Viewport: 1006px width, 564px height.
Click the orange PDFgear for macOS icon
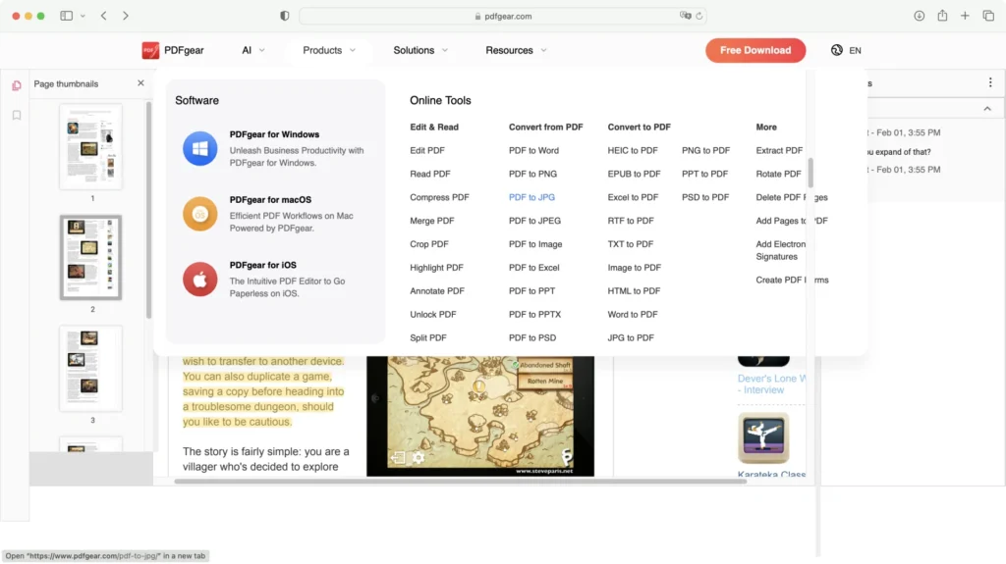click(x=199, y=214)
